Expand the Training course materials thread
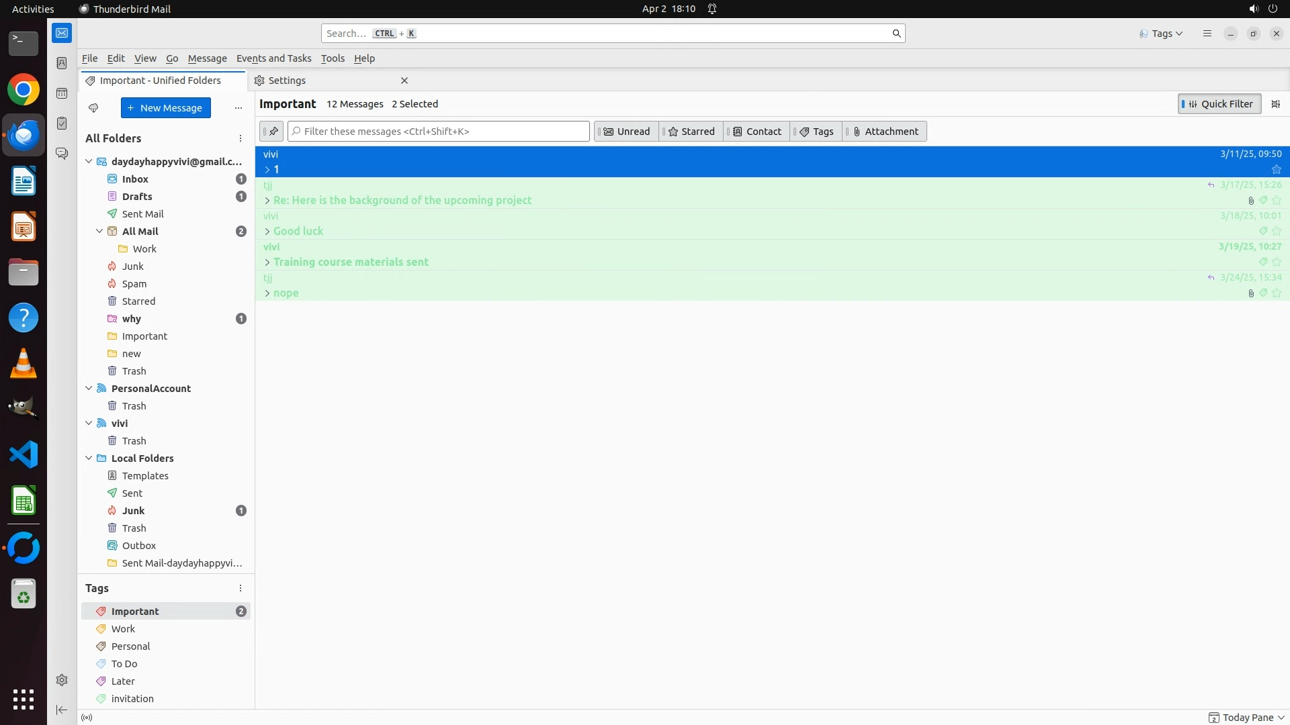 coord(267,262)
